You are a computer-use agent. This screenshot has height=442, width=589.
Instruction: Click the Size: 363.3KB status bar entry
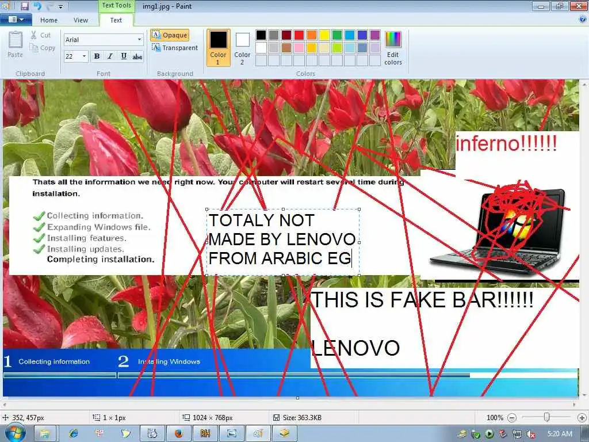tap(297, 418)
